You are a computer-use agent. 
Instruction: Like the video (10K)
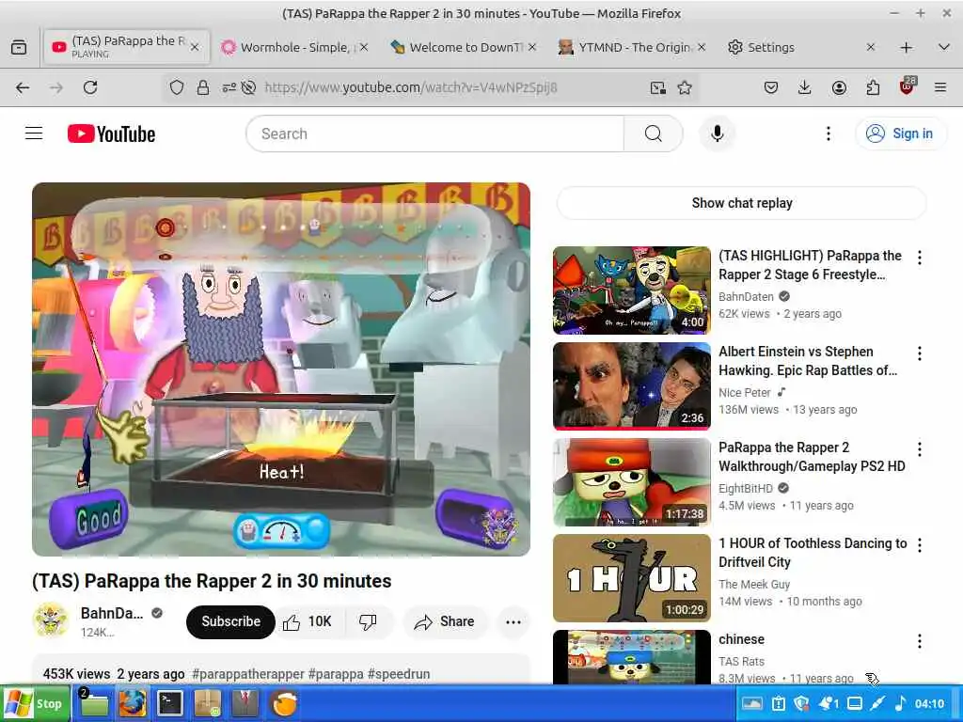(308, 622)
